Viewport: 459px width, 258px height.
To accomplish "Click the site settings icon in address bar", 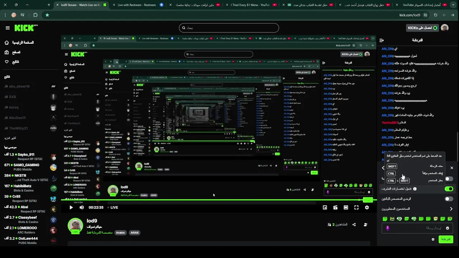I will (x=425, y=15).
